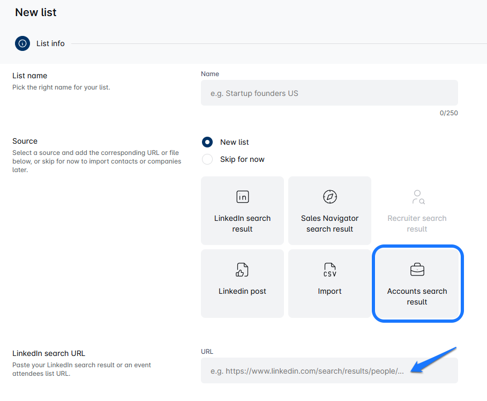Screen dimensions: 487x401
Task: Click the greyed-out 'Recruiter search result' label
Action: click(x=417, y=224)
